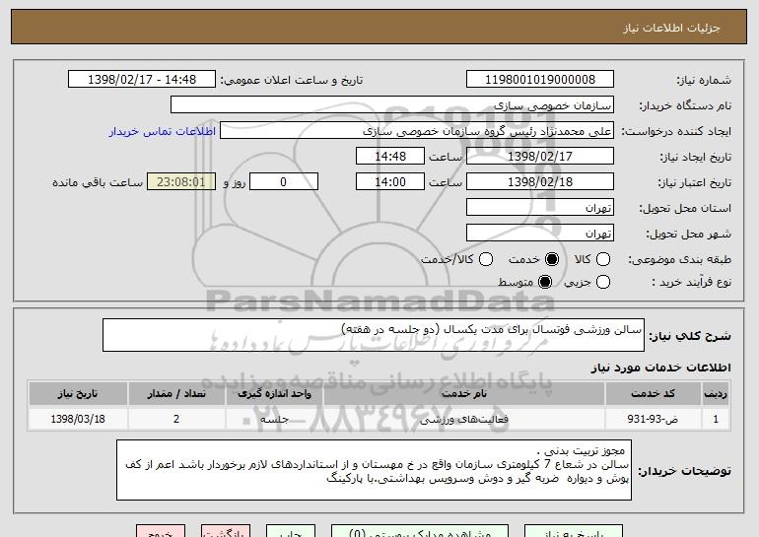This screenshot has width=759, height=537.
Task: Click the جلسه unit cell
Action: 274,419
